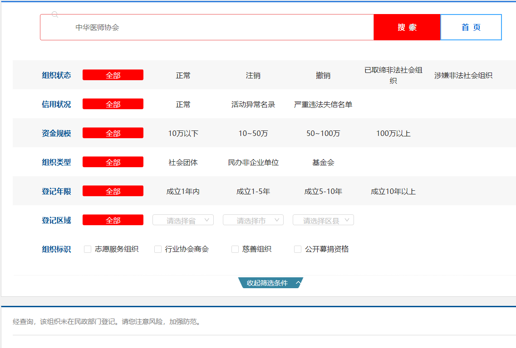Tick the 慈善组织 checkbox

235,249
